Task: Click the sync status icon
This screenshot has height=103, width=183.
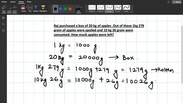Action: (x=168, y=2)
